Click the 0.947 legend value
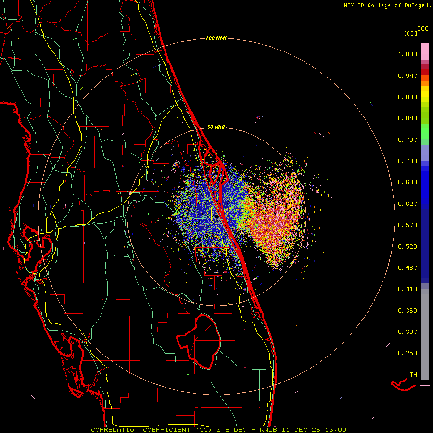This screenshot has width=433, height=433. (x=408, y=76)
